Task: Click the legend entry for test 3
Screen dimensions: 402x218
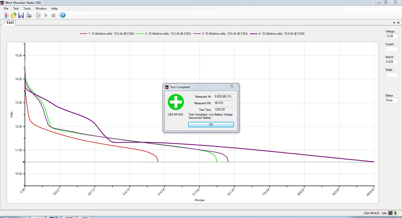Action: pyautogui.click(x=221, y=34)
